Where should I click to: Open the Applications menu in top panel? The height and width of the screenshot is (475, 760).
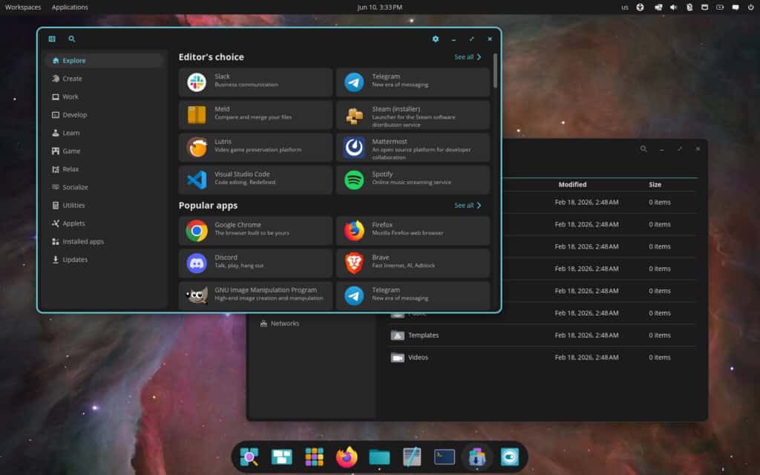70,7
